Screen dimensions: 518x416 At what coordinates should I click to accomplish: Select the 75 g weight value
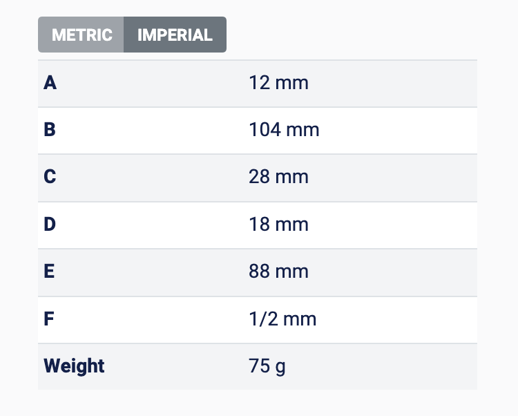click(x=267, y=366)
